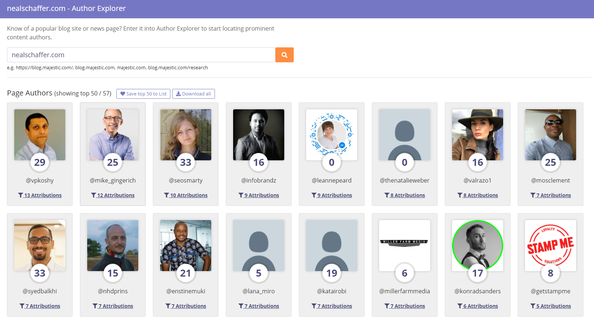
Task: Filter by @syedbalkhi's 7 Attributions
Action: (40, 306)
